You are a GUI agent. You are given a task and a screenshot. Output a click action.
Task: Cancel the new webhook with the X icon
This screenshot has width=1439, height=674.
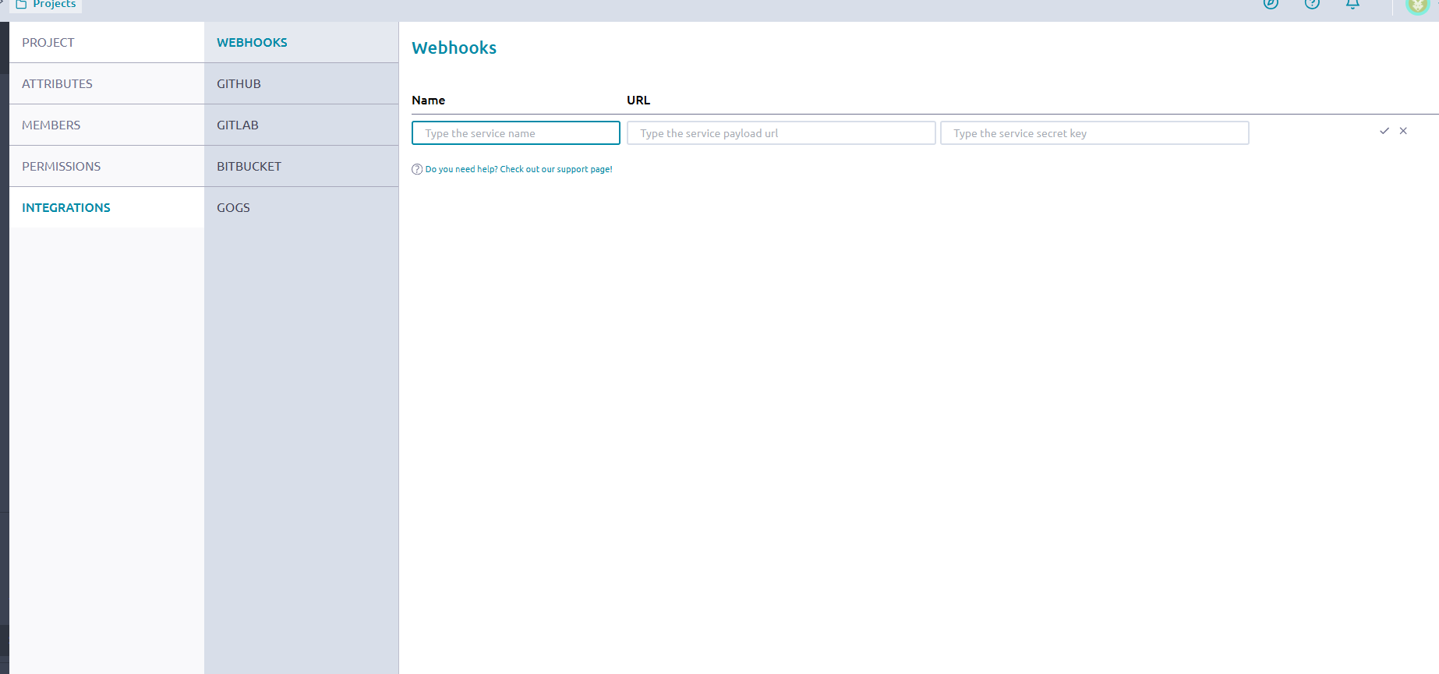[x=1403, y=131]
